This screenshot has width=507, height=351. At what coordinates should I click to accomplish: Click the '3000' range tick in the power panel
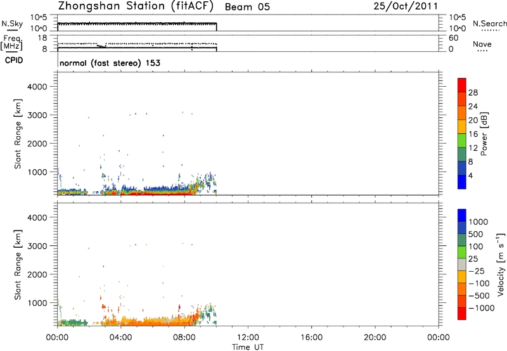pyautogui.click(x=37, y=115)
